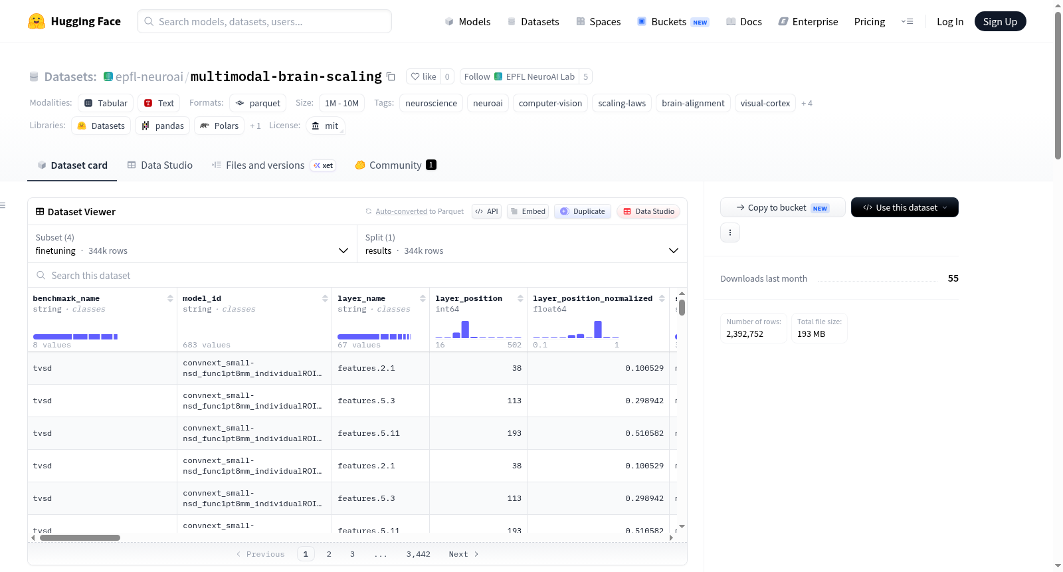
Task: Click the mit license tag
Action: [325, 126]
